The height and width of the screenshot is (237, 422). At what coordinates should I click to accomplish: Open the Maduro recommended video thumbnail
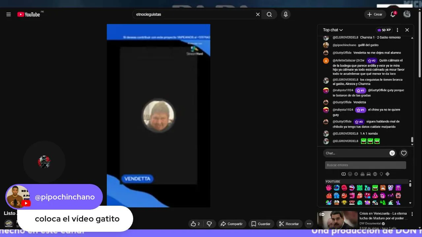point(337,220)
